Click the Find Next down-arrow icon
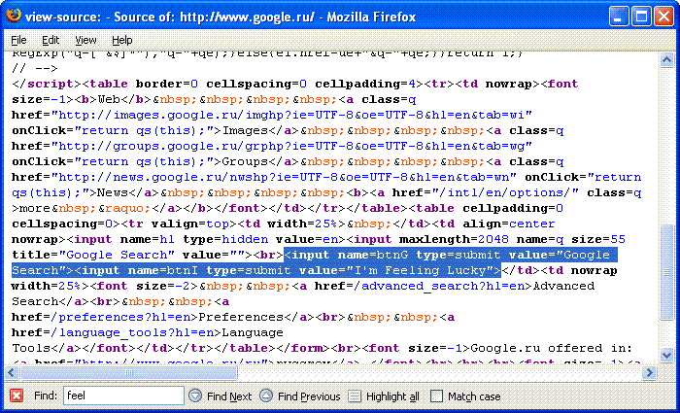 [195, 396]
